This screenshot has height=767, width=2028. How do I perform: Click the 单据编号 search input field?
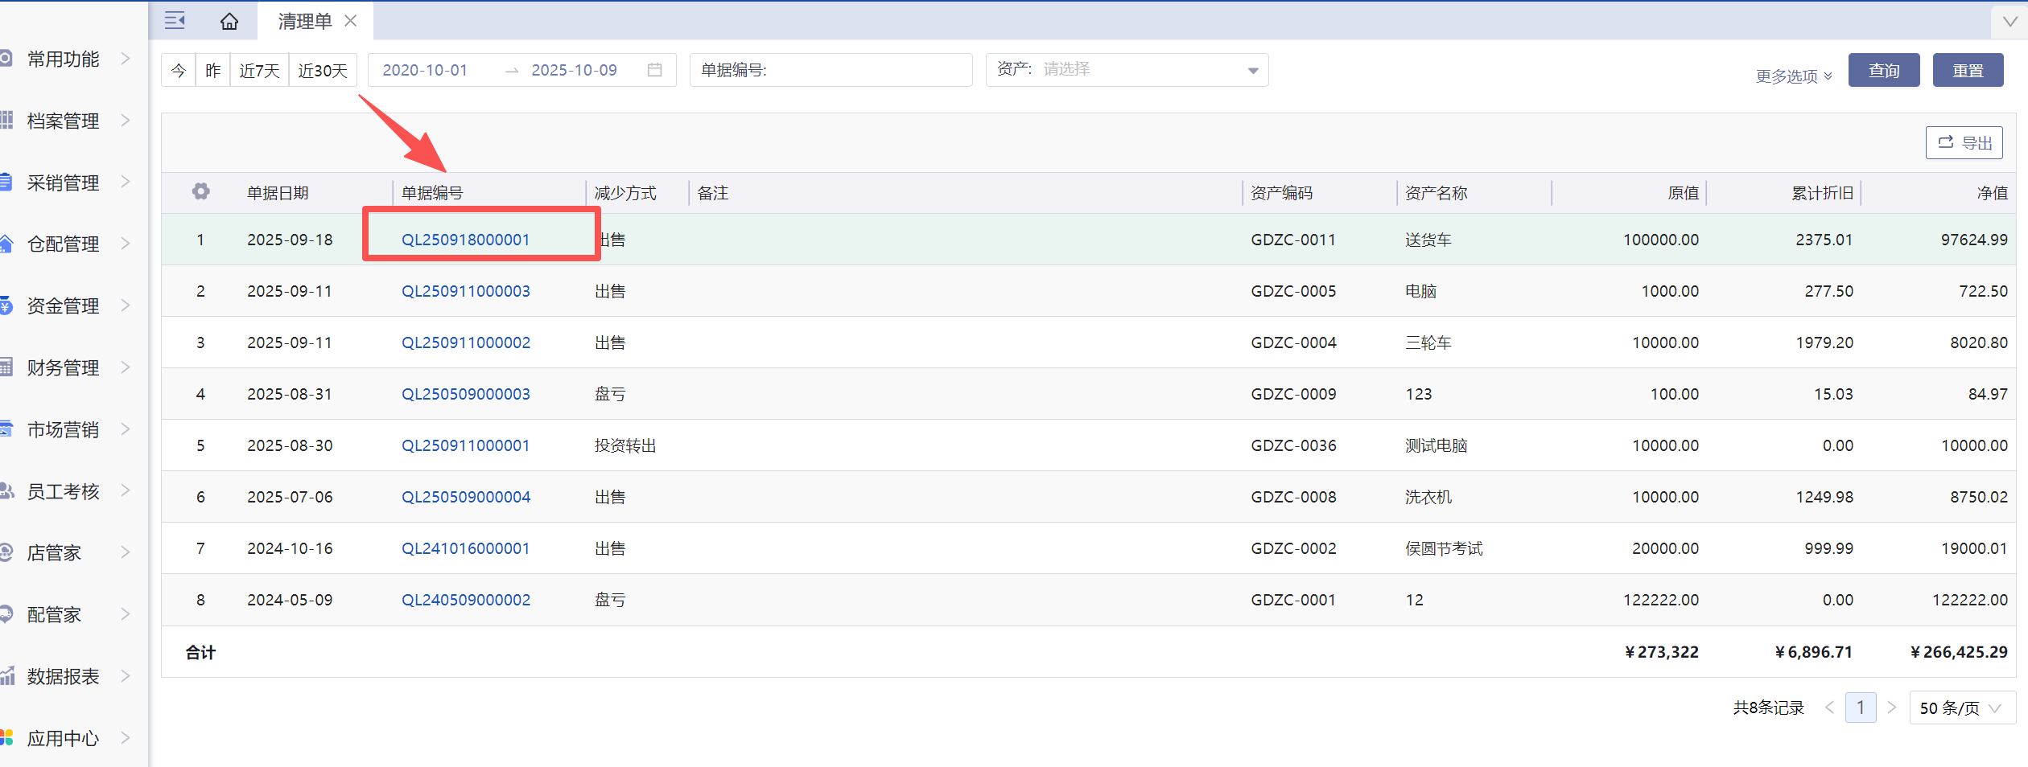[865, 71]
